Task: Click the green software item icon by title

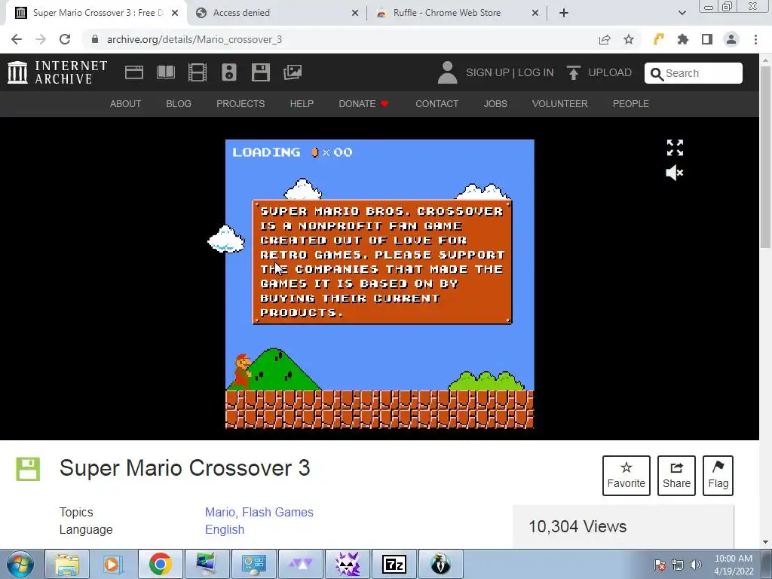Action: (x=28, y=469)
